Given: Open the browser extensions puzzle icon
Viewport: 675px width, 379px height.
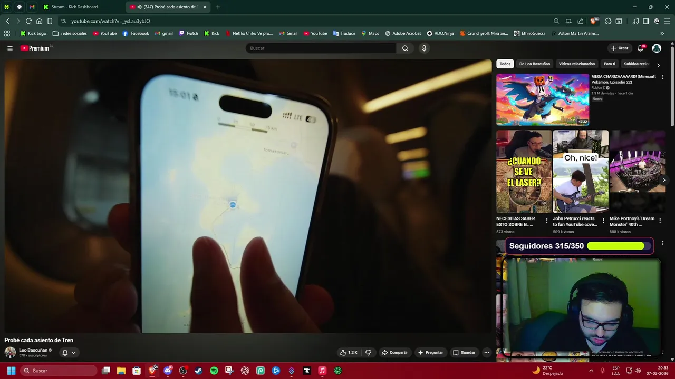Looking at the screenshot, I should click(609, 21).
